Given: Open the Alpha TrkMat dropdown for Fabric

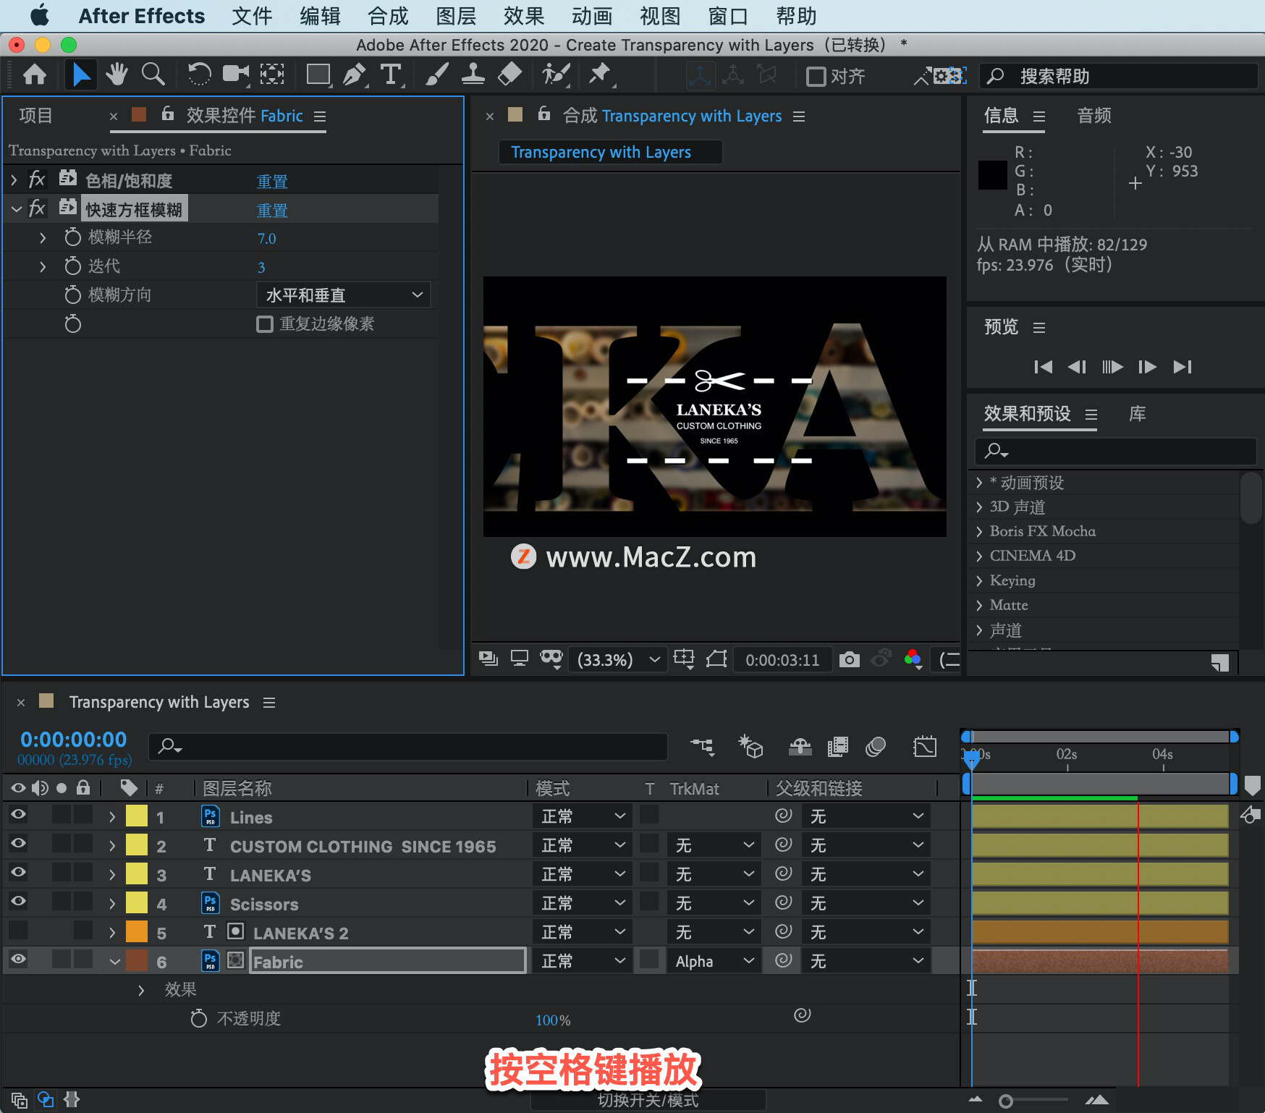Looking at the screenshot, I should point(714,960).
